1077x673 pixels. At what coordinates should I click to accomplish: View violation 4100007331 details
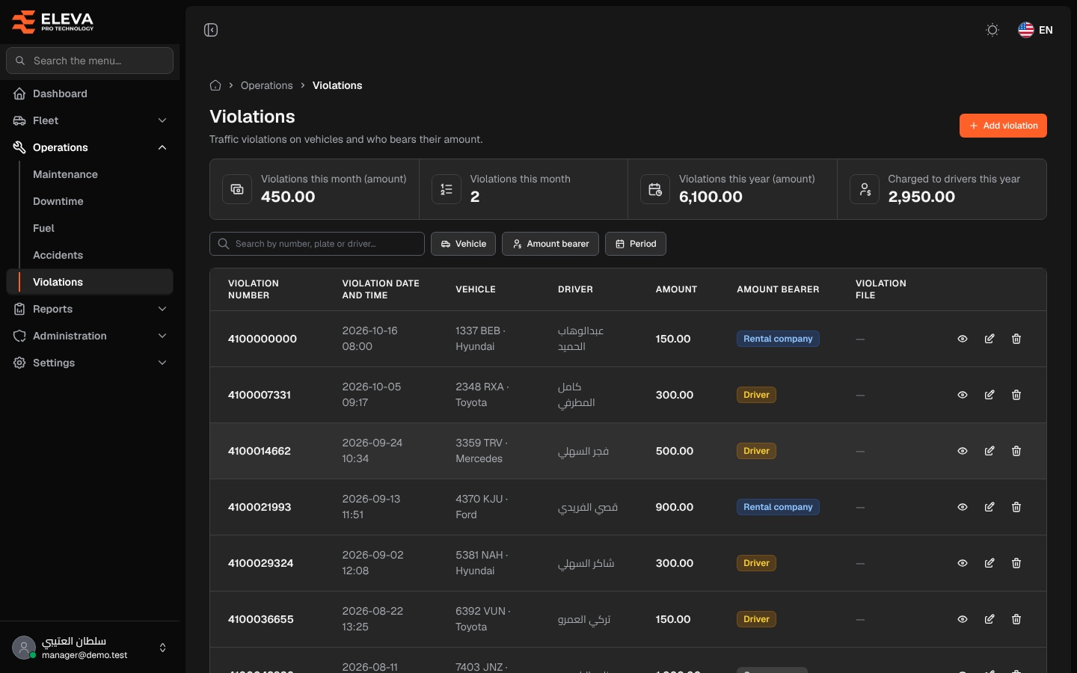pyautogui.click(x=963, y=395)
